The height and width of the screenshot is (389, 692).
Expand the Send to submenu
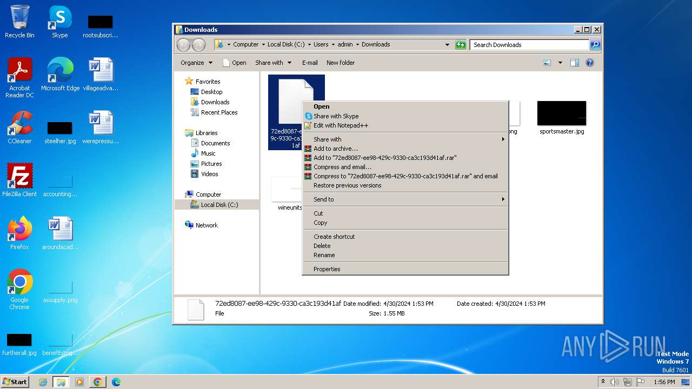[405, 199]
